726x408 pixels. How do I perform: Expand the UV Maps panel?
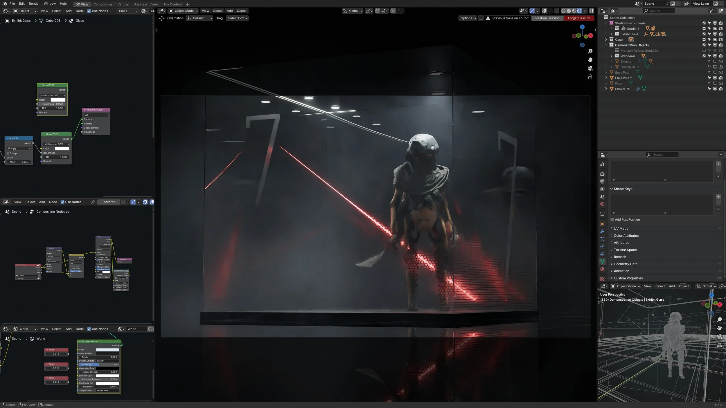[x=621, y=229]
